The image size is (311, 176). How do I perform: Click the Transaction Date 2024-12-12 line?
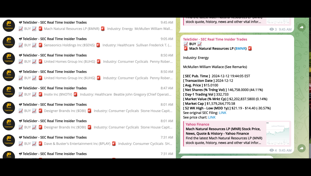pyautogui.click(x=208, y=81)
